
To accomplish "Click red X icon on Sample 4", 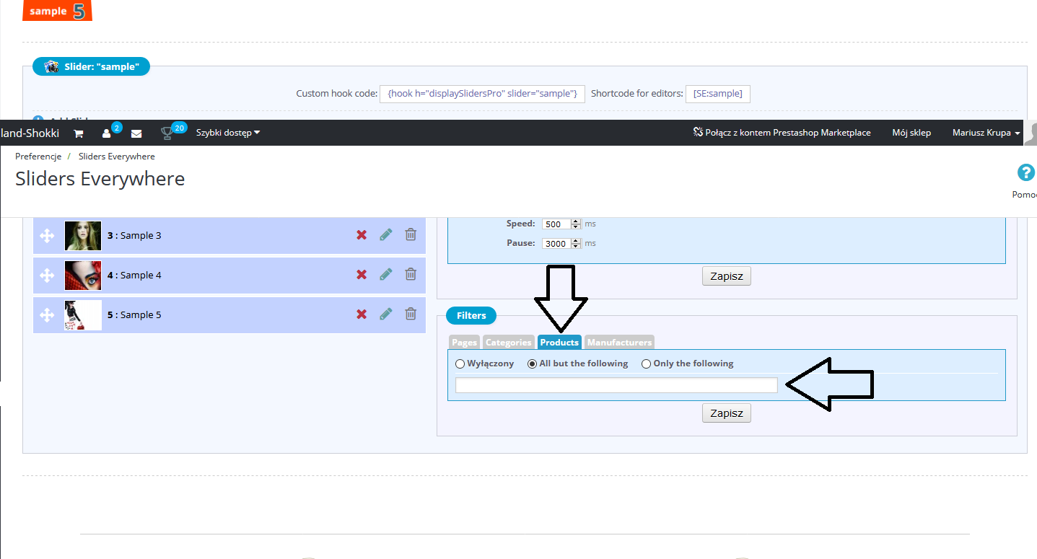I will (x=362, y=275).
